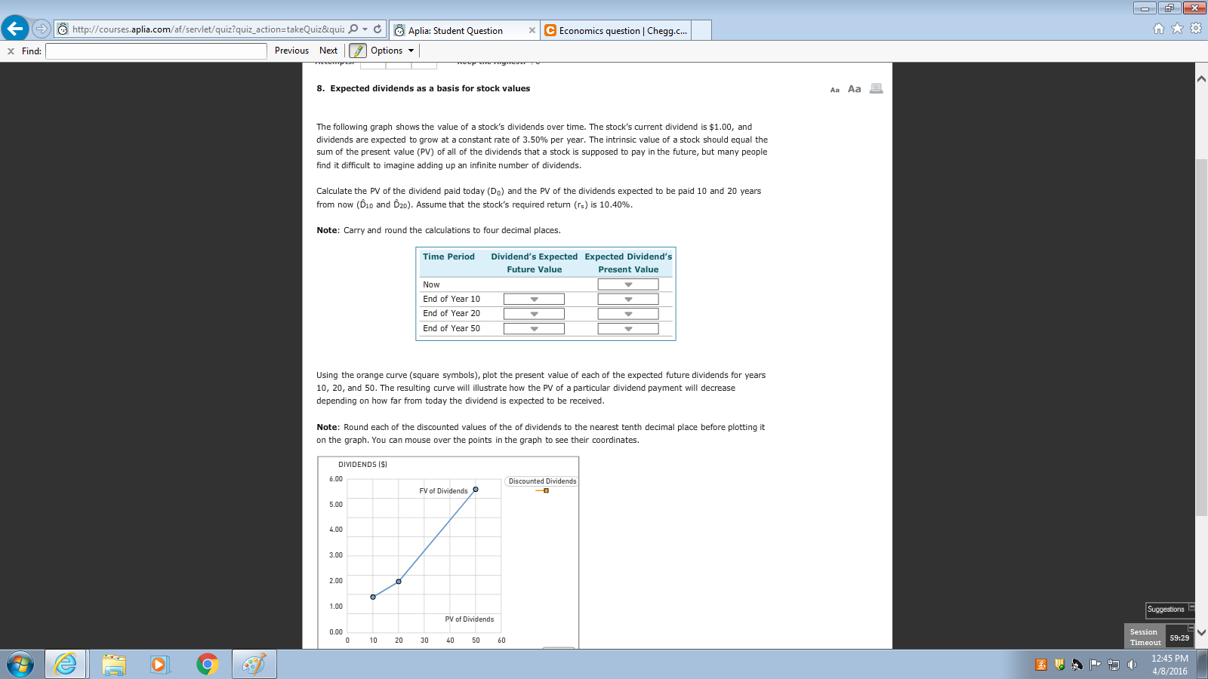Click the scroll down arrow
This screenshot has width=1208, height=679.
tap(1201, 632)
